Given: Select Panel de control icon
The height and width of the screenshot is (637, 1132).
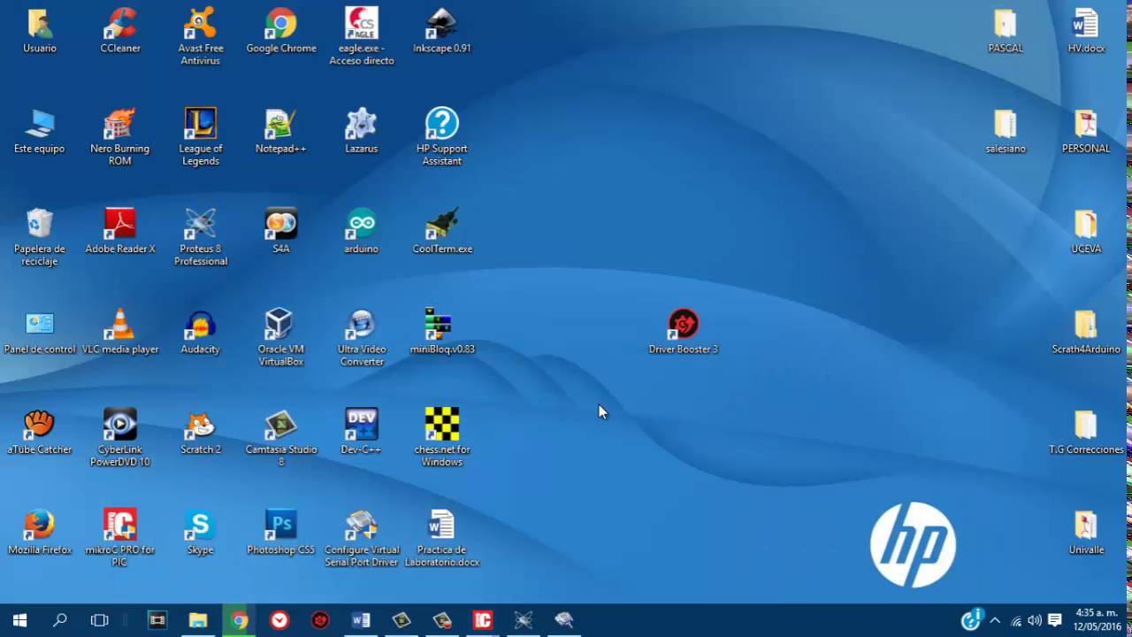Looking at the screenshot, I should [40, 331].
